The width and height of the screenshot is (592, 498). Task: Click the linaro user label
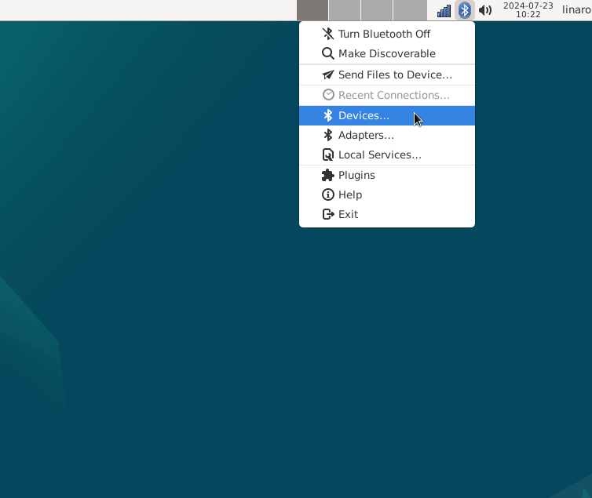(x=576, y=9)
